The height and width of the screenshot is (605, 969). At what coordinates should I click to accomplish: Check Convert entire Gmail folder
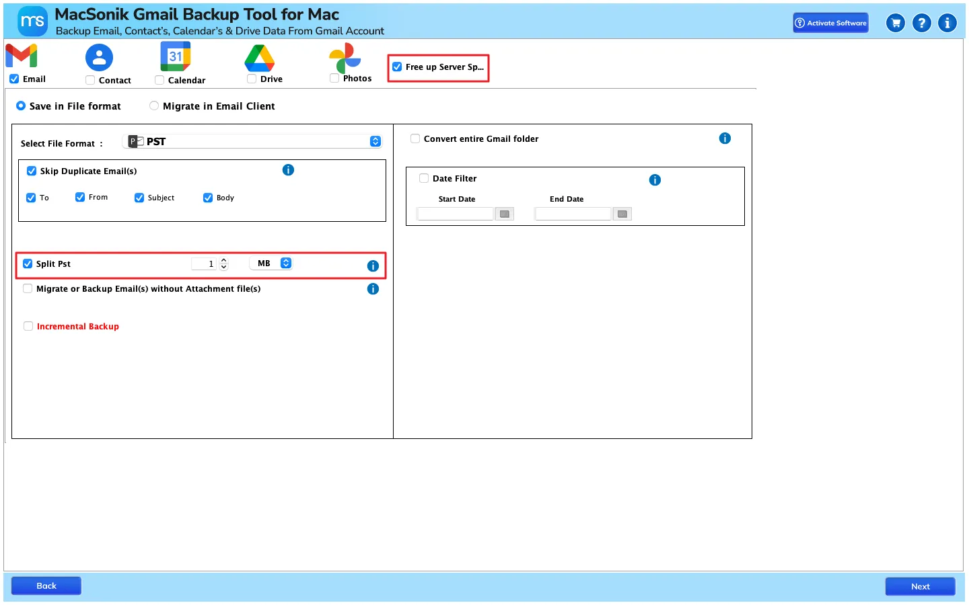(x=415, y=139)
